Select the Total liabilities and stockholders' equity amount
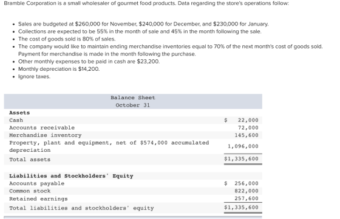The width and height of the screenshot is (340, 219). 242,208
